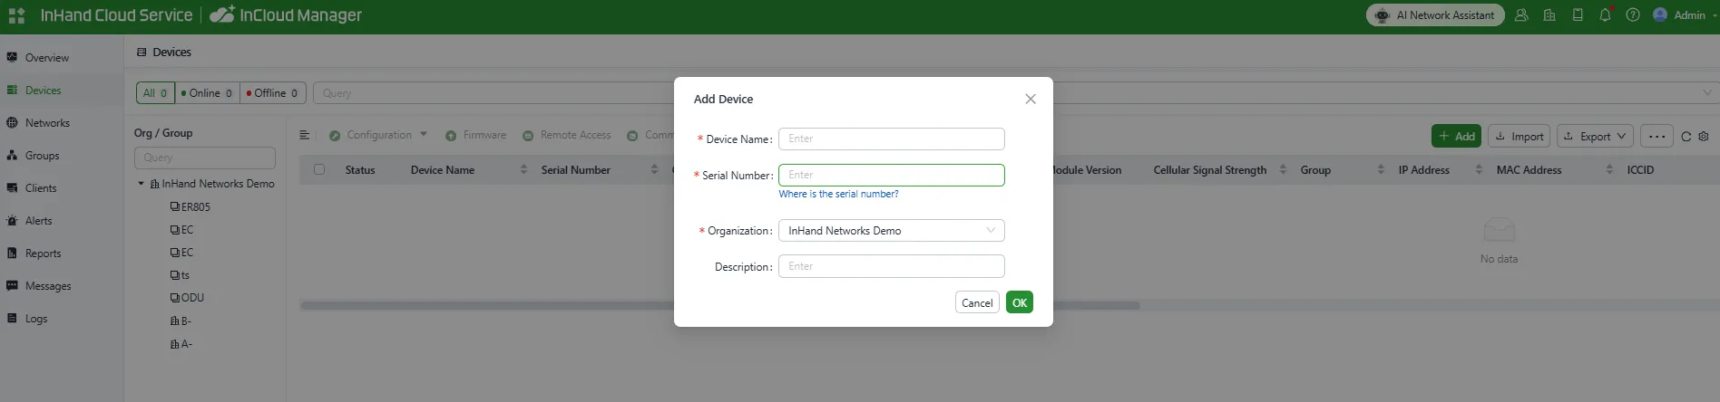Filter devices by All status
The width and height of the screenshot is (1720, 402).
[x=155, y=93]
